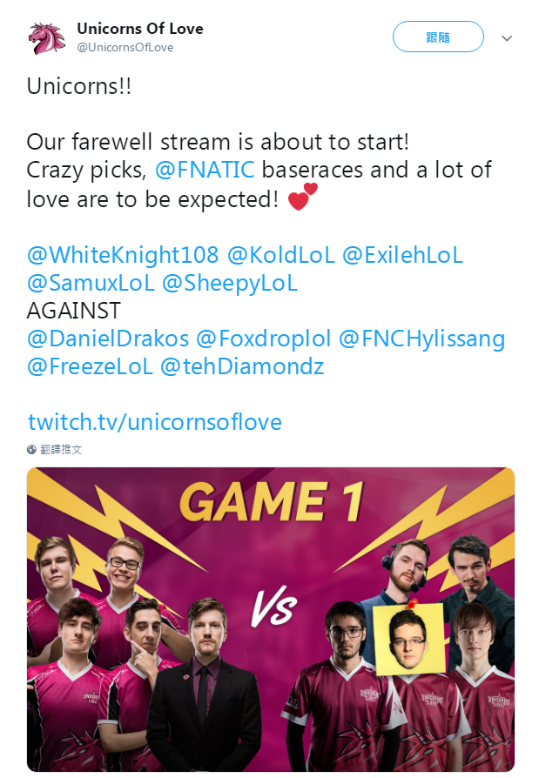Click 翻譯推文 to translate the tweet
The width and height of the screenshot is (539, 778).
[61, 450]
